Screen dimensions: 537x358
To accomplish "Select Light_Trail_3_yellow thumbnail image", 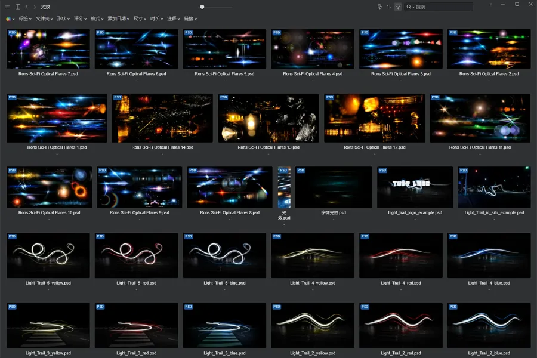I will tap(48, 325).
